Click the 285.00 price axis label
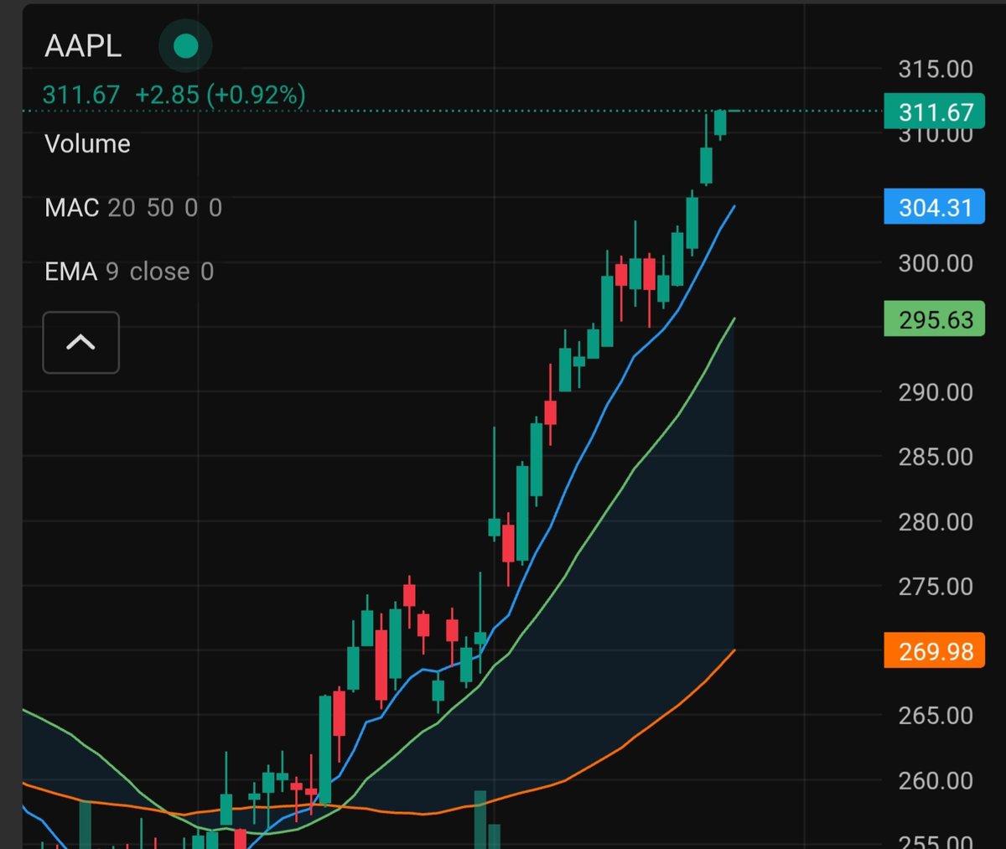This screenshot has height=849, width=1006. point(936,457)
